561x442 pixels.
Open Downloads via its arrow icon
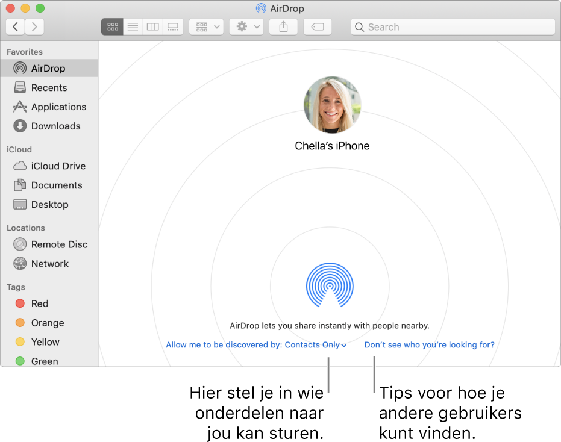click(20, 126)
